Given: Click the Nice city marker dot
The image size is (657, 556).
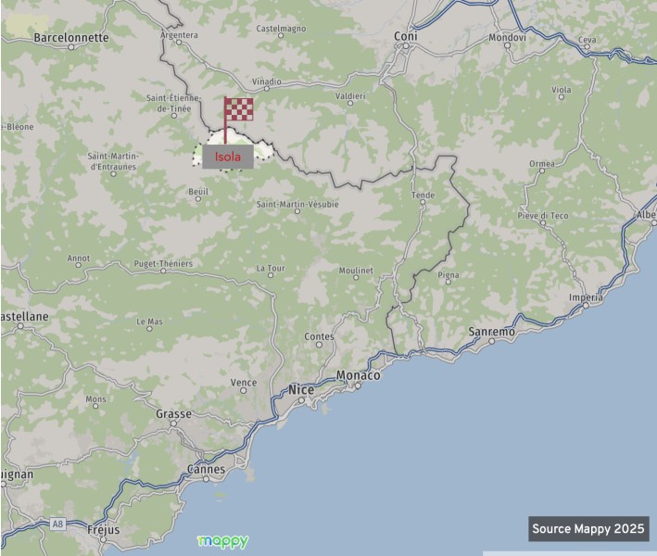Looking at the screenshot, I should [x=301, y=400].
